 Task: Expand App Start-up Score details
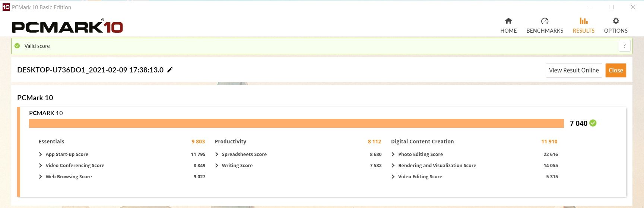pyautogui.click(x=40, y=154)
